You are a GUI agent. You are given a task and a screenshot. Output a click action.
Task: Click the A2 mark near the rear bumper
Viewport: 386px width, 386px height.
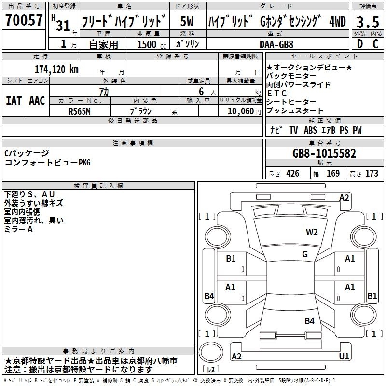236,357
